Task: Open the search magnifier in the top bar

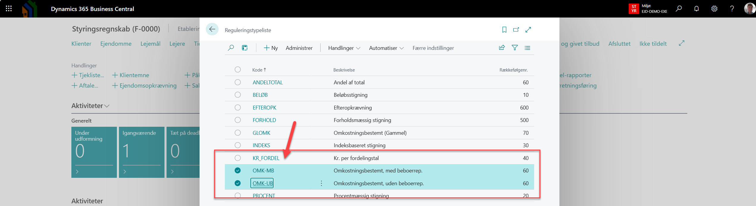Action: tap(679, 9)
